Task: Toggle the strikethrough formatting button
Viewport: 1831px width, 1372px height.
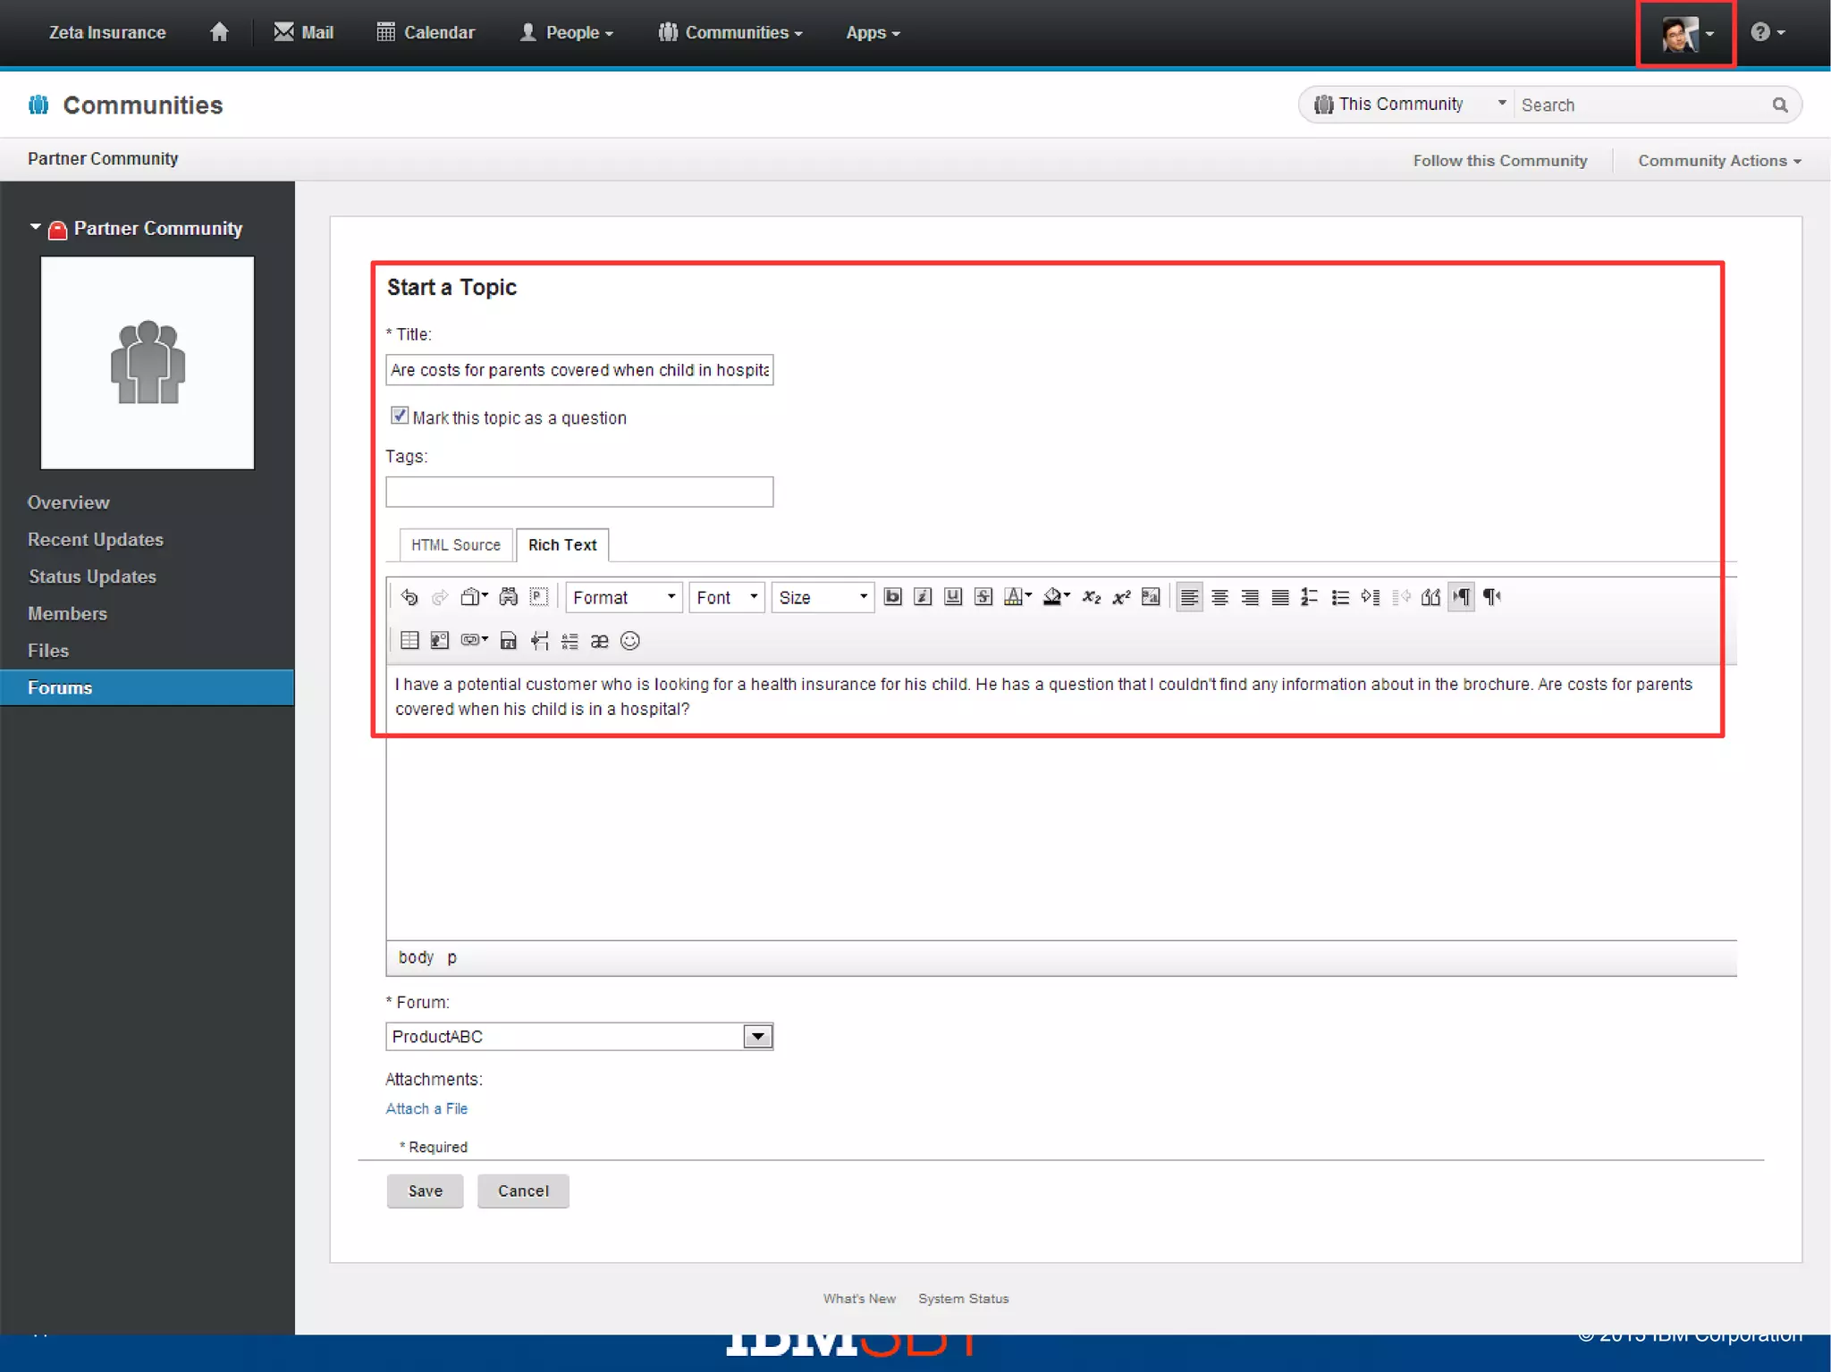Action: (x=983, y=597)
